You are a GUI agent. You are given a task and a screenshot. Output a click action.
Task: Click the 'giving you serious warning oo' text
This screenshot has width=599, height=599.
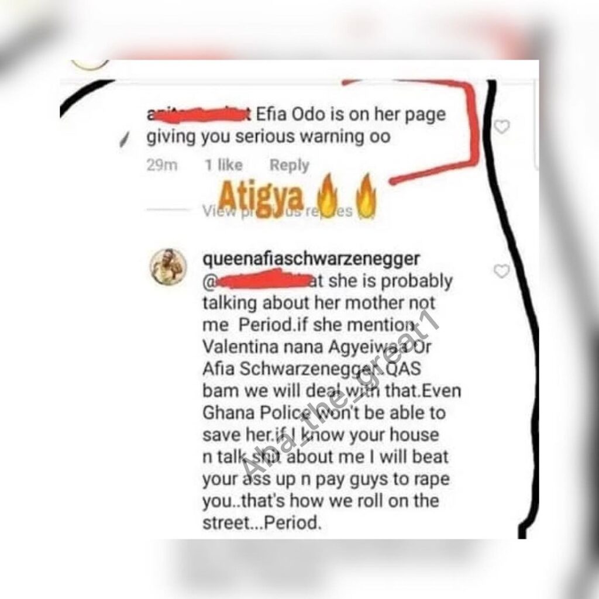[x=268, y=137]
